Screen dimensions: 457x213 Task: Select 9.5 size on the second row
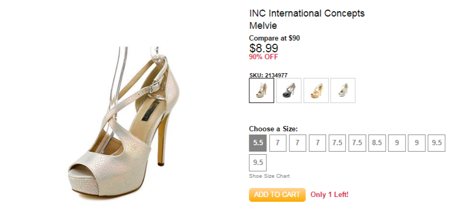tap(258, 163)
